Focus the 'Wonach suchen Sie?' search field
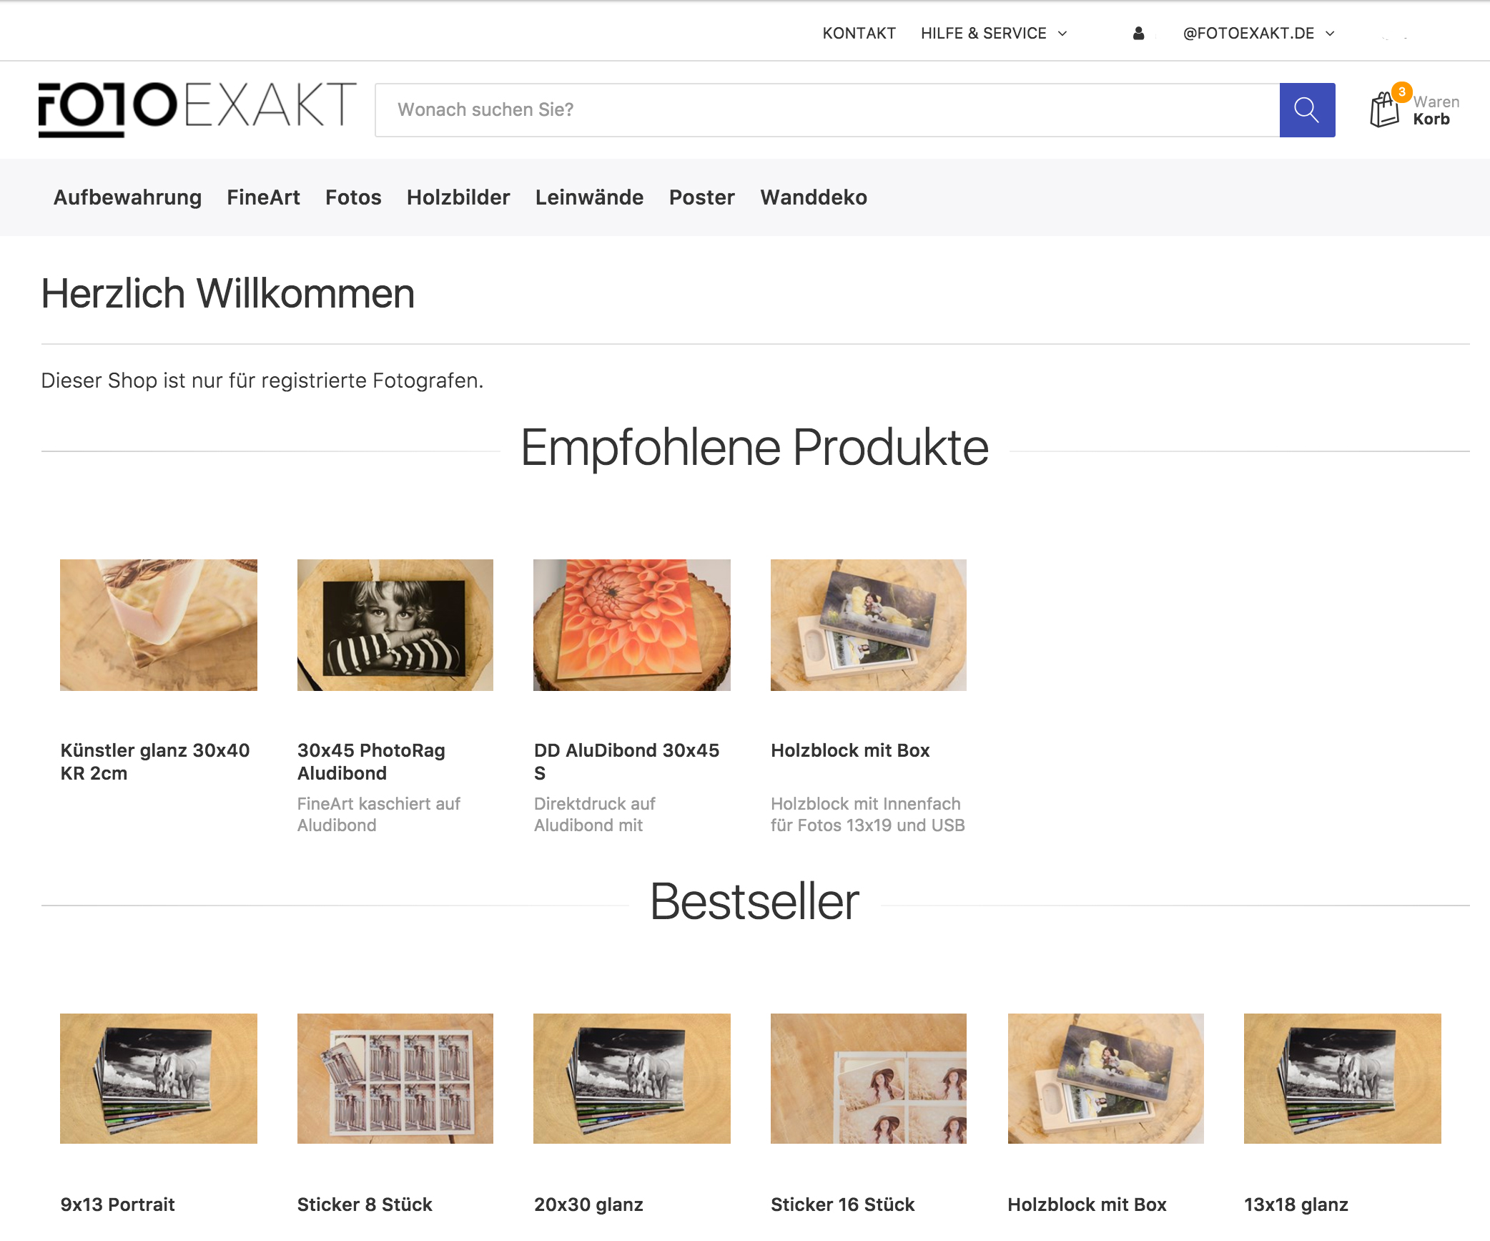The height and width of the screenshot is (1241, 1490). [x=827, y=110]
